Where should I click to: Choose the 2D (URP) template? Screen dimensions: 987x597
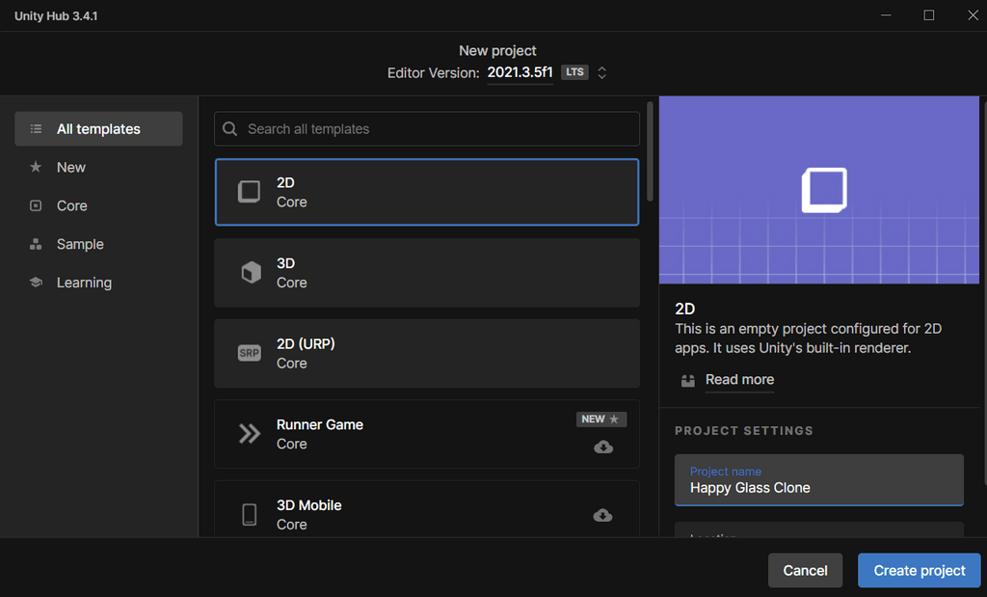(427, 353)
